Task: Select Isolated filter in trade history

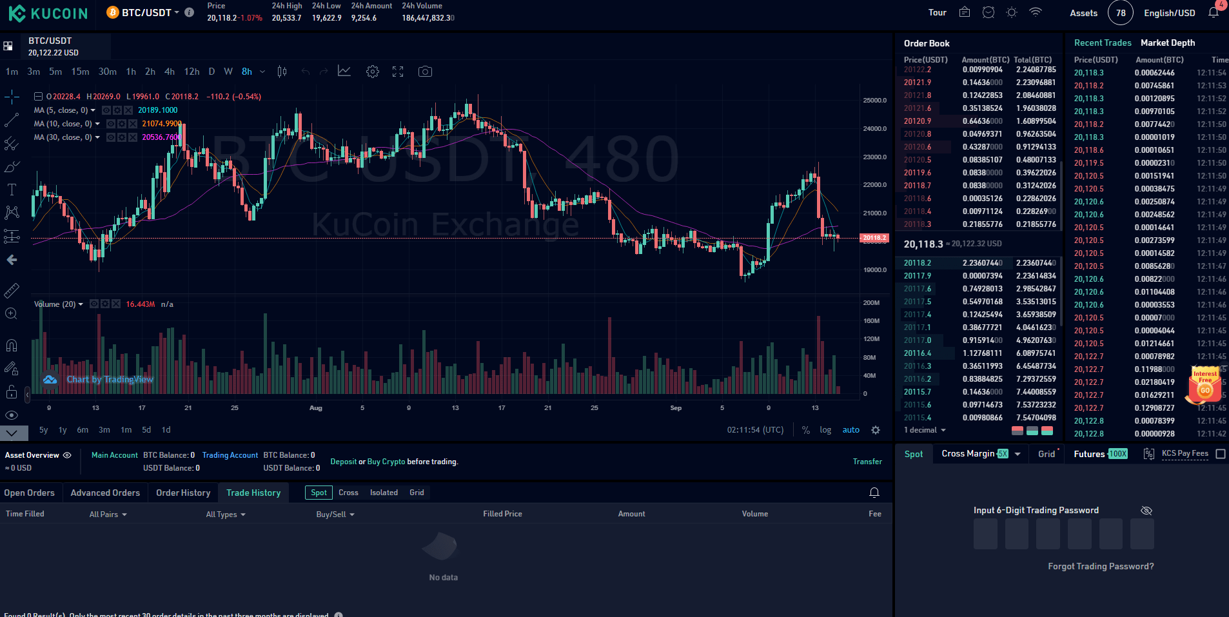Action: click(384, 493)
